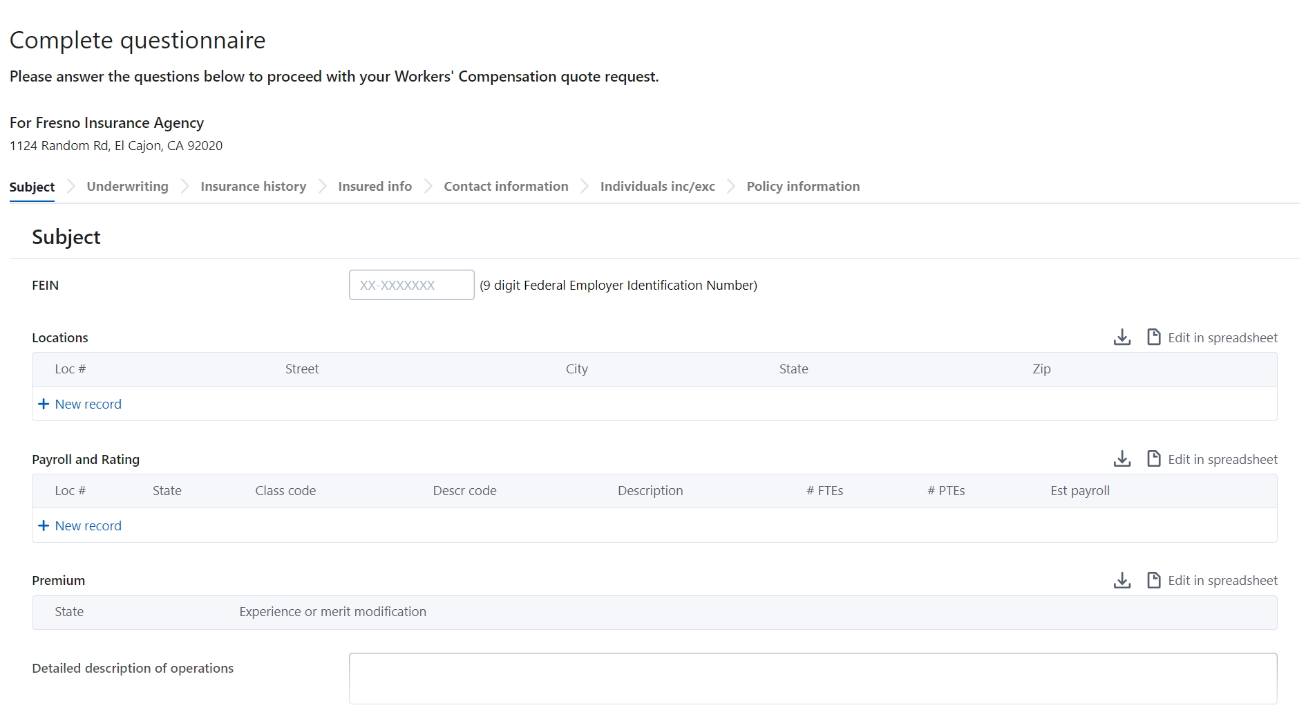
Task: Open the Underwriting tab
Action: [127, 186]
